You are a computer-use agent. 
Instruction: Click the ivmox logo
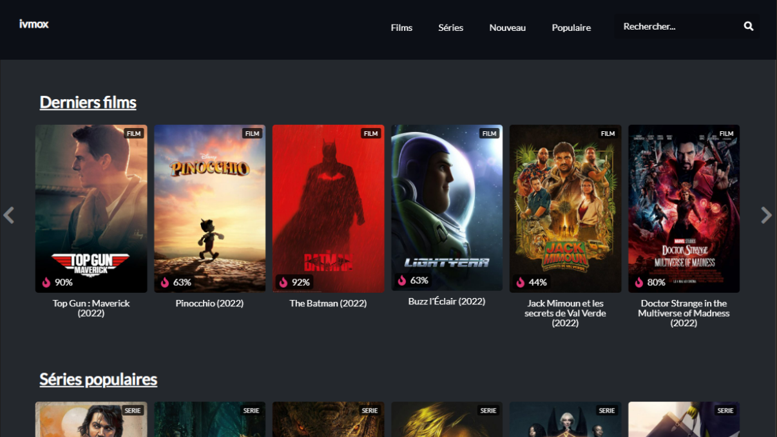click(34, 24)
